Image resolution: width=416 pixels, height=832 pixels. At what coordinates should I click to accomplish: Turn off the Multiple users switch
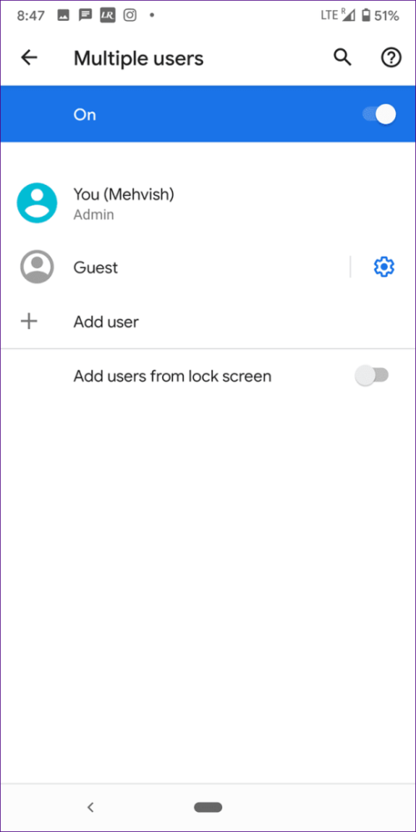point(379,115)
